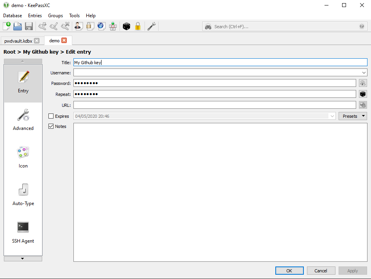
Task: Open an existing database via folder icon
Action: point(18,26)
